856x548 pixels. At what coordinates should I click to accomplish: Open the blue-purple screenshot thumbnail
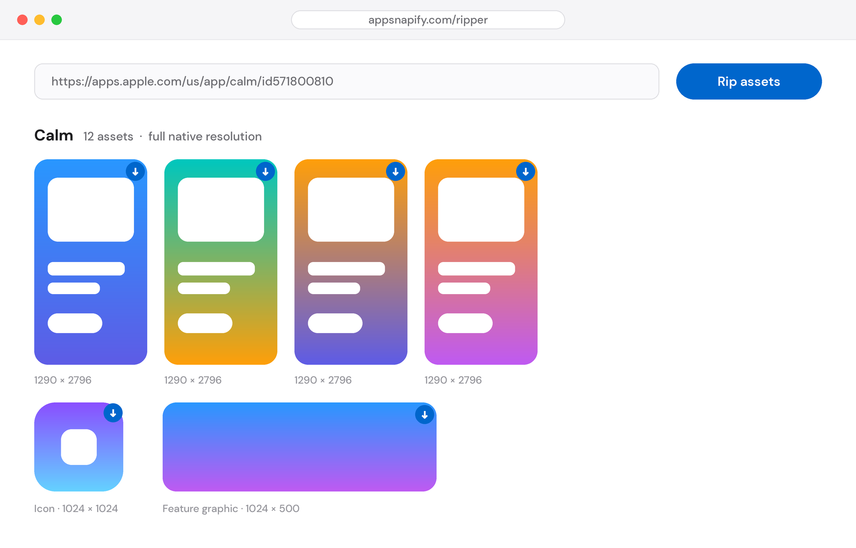(91, 262)
